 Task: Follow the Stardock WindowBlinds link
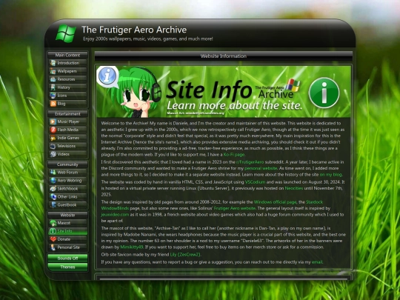pos(314,202)
